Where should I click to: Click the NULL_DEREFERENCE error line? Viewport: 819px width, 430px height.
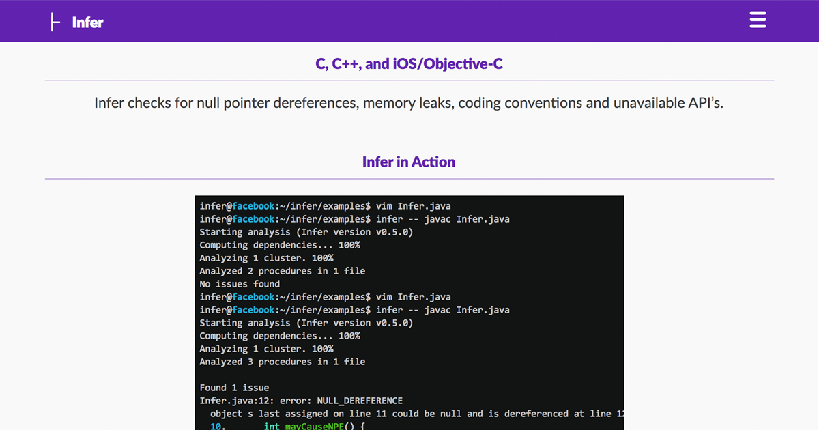point(301,401)
